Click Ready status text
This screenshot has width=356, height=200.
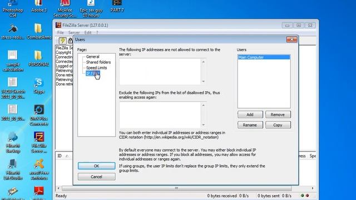(x=61, y=196)
